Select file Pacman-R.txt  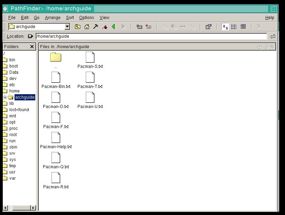(x=56, y=180)
